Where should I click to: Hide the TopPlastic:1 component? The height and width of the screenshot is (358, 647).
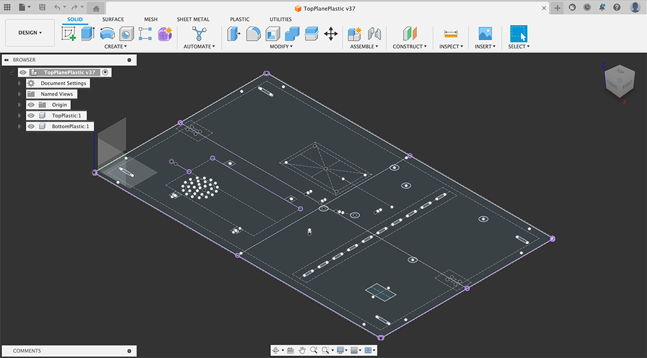pyautogui.click(x=31, y=116)
